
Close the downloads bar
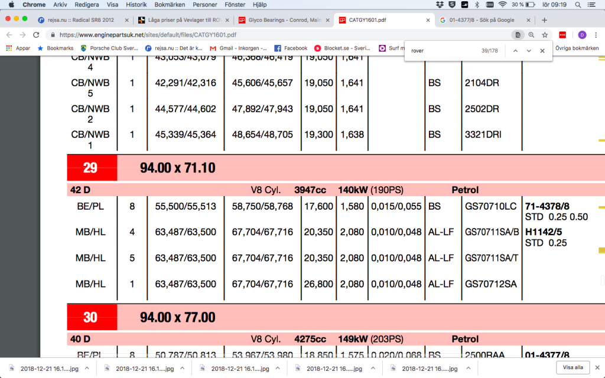coord(597,367)
